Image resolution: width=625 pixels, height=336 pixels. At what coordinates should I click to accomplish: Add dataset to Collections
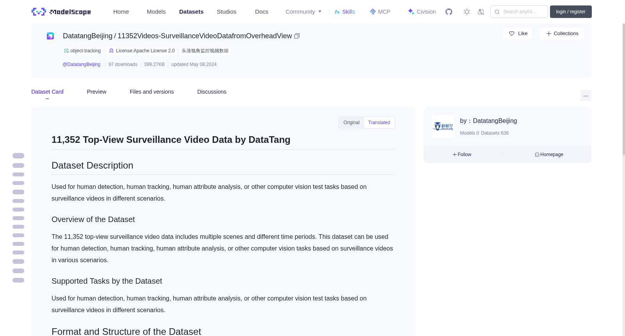[562, 34]
